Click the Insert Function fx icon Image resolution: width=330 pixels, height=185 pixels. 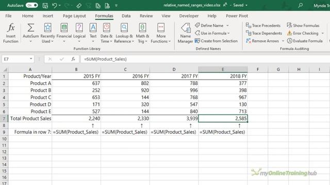click(x=11, y=28)
